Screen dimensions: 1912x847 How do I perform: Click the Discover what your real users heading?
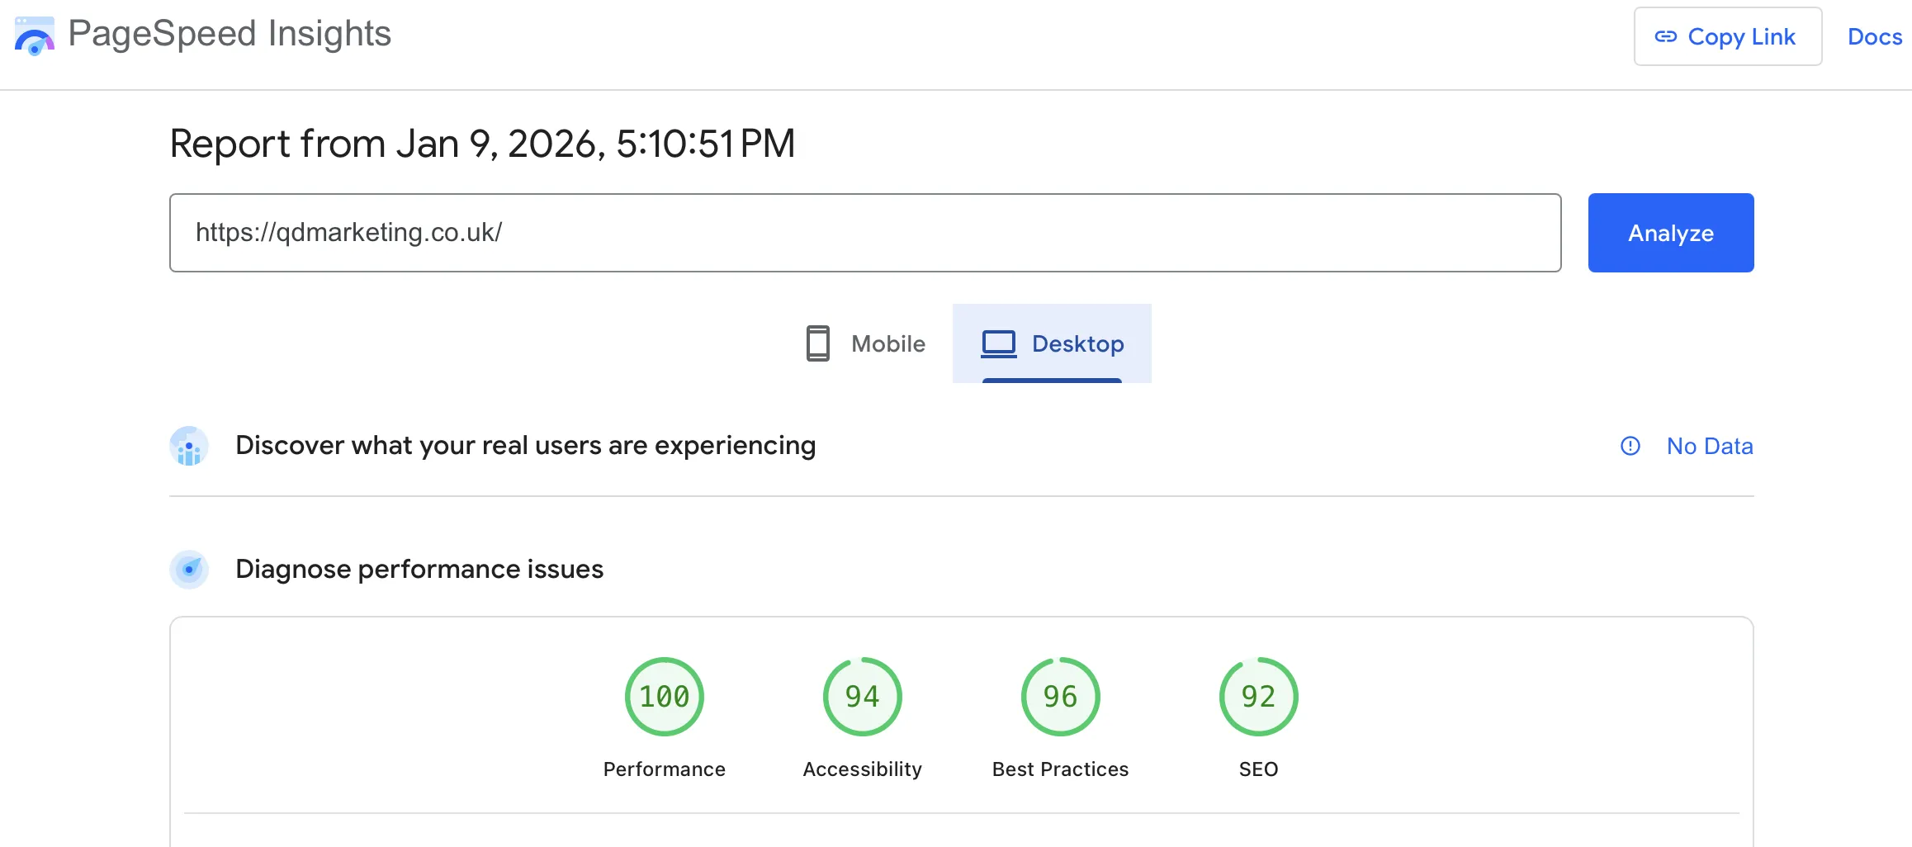525,445
